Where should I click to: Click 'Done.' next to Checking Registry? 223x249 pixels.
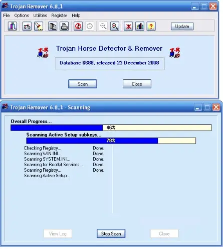(99, 148)
